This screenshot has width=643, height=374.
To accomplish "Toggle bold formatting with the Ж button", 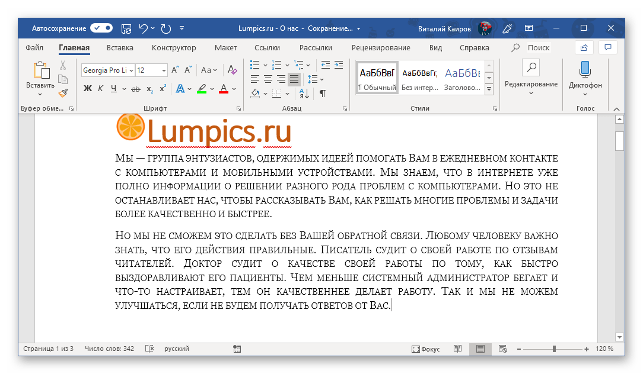I will tap(88, 89).
